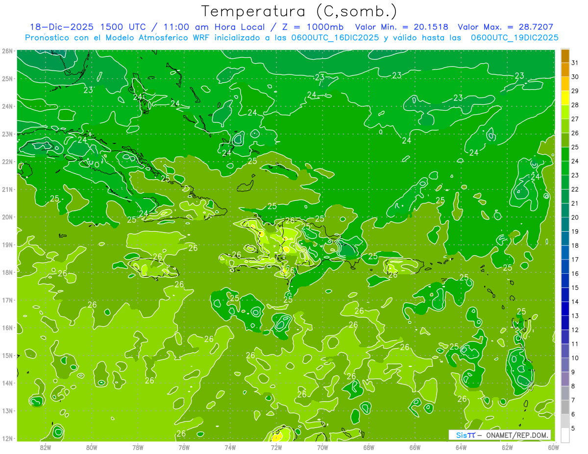Click the color scale label 31
588x454 pixels.
coord(575,63)
